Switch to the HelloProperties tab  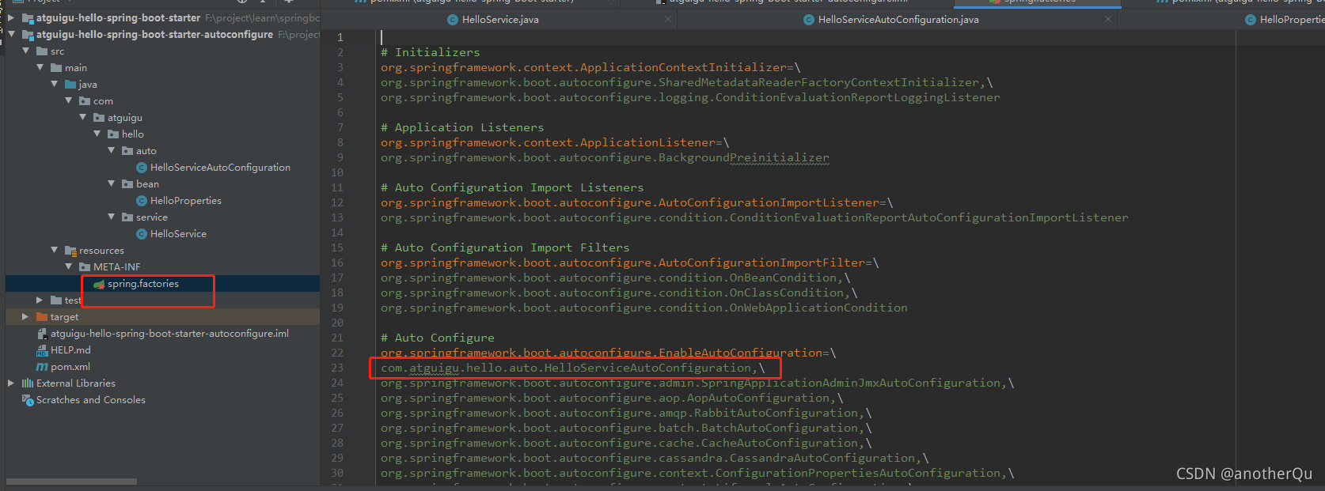click(x=1292, y=20)
